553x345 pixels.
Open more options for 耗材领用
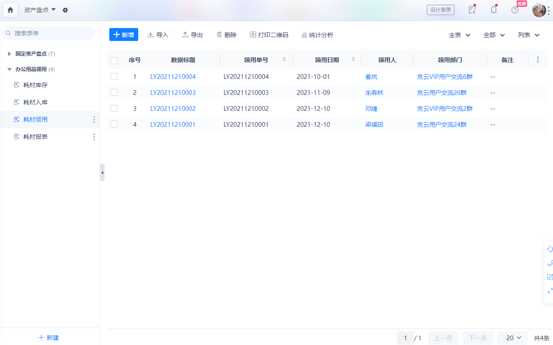(x=94, y=120)
